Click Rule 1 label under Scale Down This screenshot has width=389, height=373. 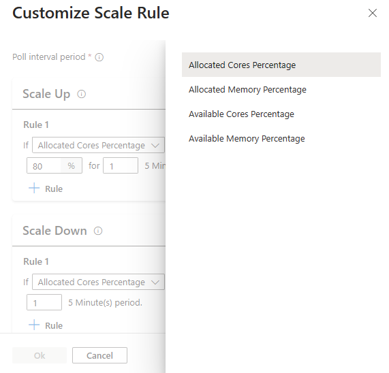[x=36, y=261]
